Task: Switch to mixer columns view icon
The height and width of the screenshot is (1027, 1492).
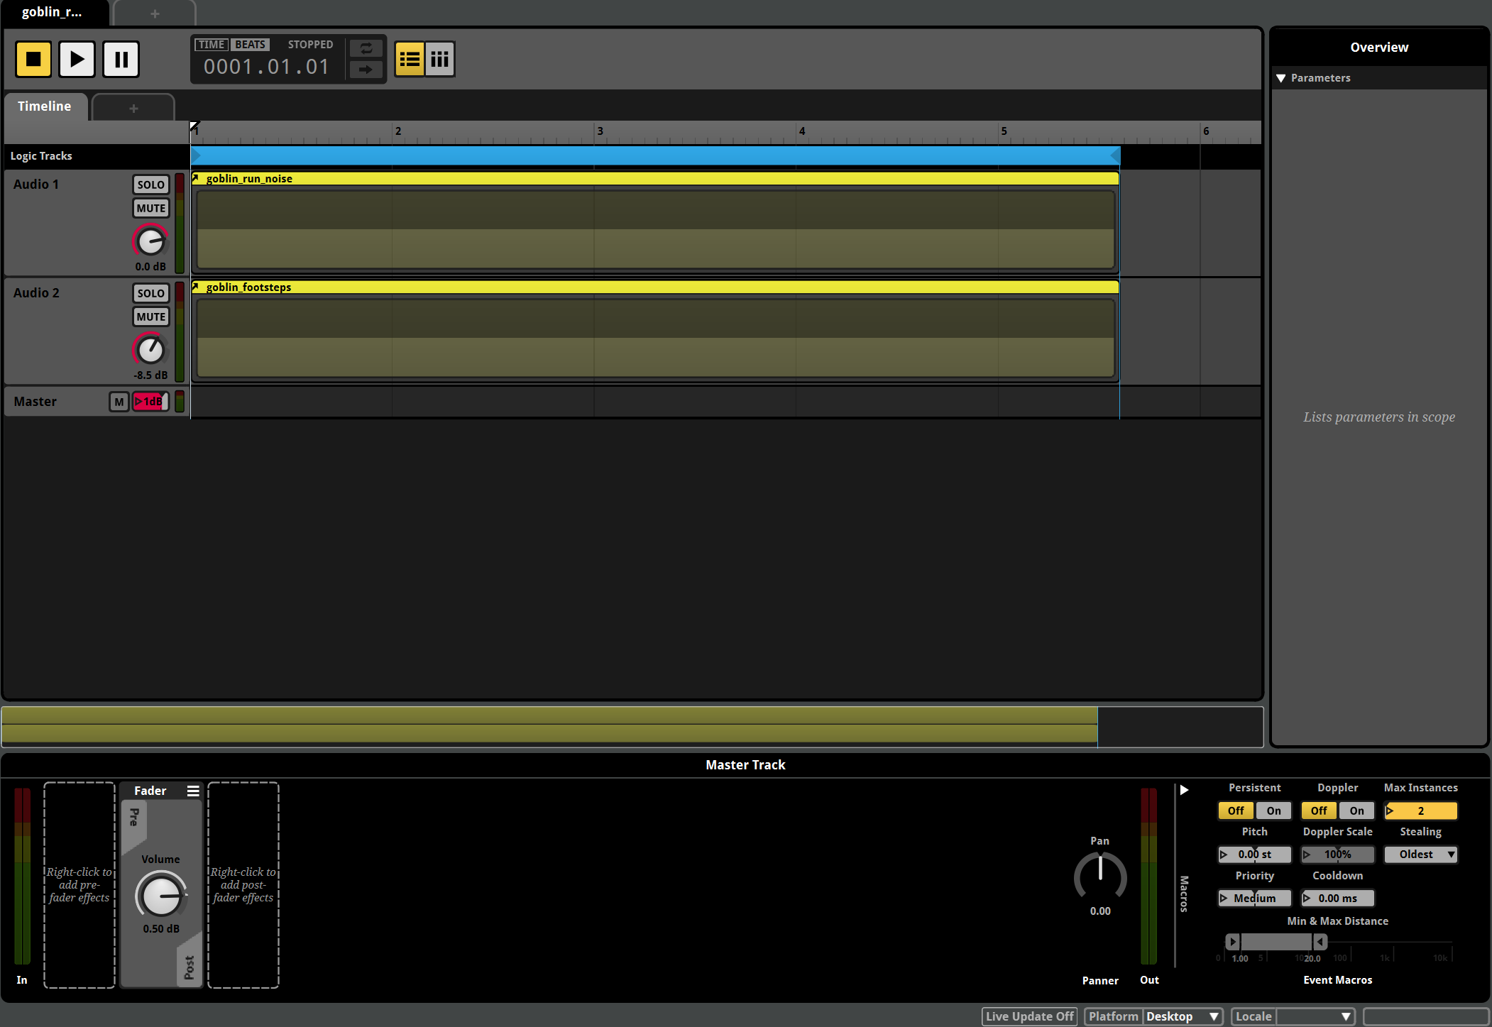Action: tap(440, 59)
